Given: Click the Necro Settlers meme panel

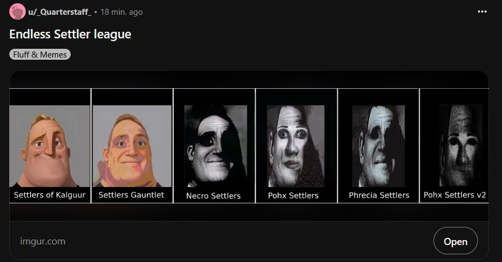Looking at the screenshot, I should 214,146.
